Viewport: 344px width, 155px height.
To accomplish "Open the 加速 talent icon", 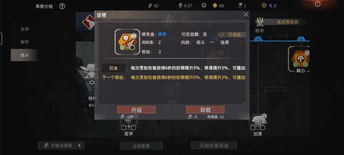I will 258,123.
